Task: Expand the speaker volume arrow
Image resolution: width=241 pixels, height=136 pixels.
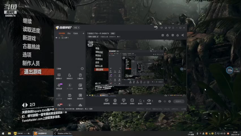Action: tap(152, 101)
